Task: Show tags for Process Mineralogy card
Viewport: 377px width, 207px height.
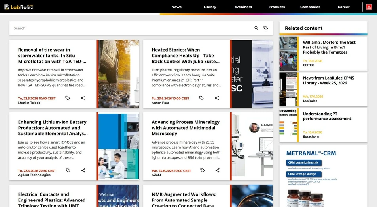Action: tap(203, 170)
